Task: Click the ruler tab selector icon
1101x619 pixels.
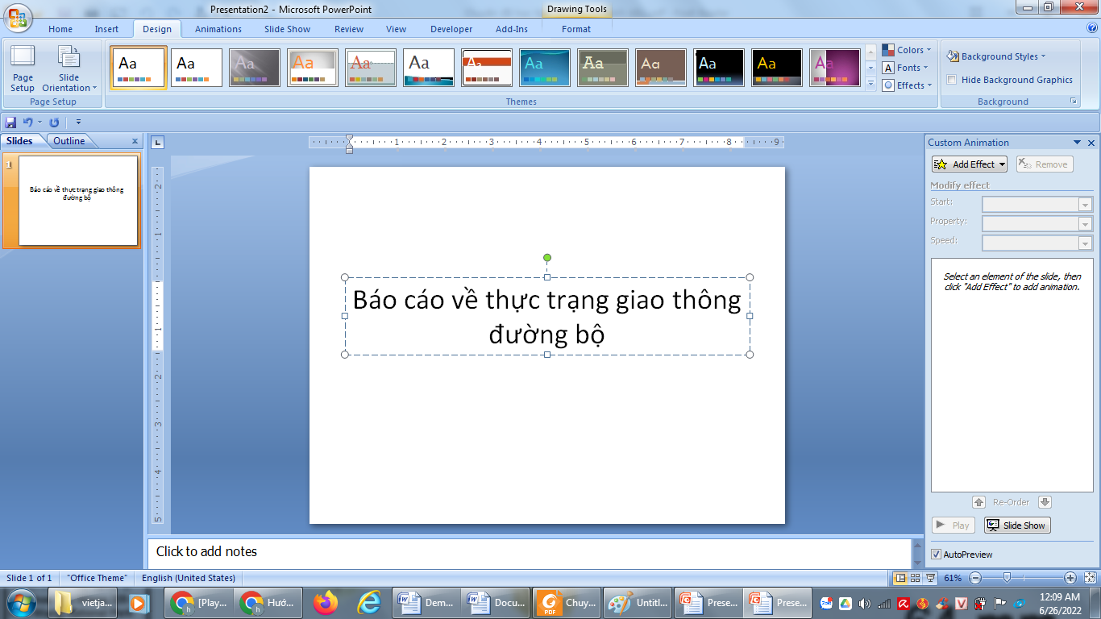Action: (x=158, y=143)
